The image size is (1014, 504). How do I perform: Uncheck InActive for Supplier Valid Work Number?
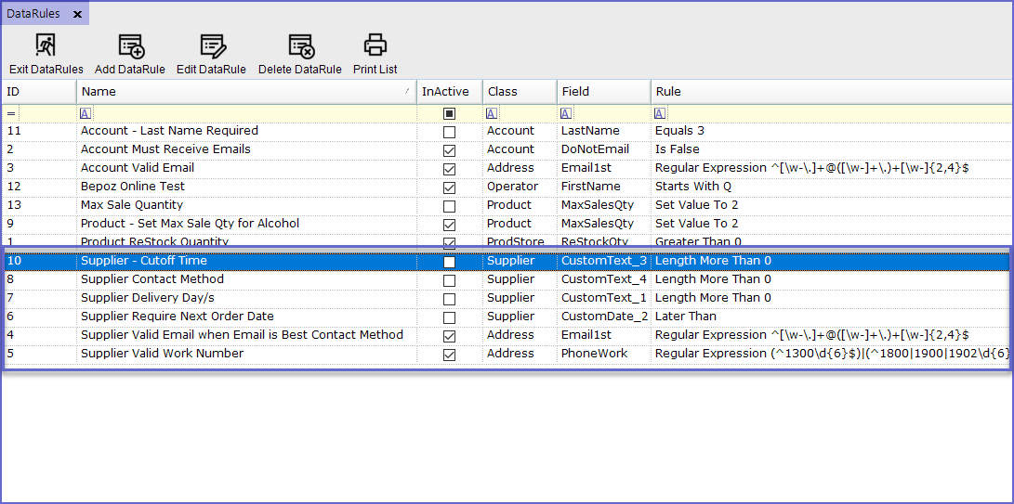[450, 355]
